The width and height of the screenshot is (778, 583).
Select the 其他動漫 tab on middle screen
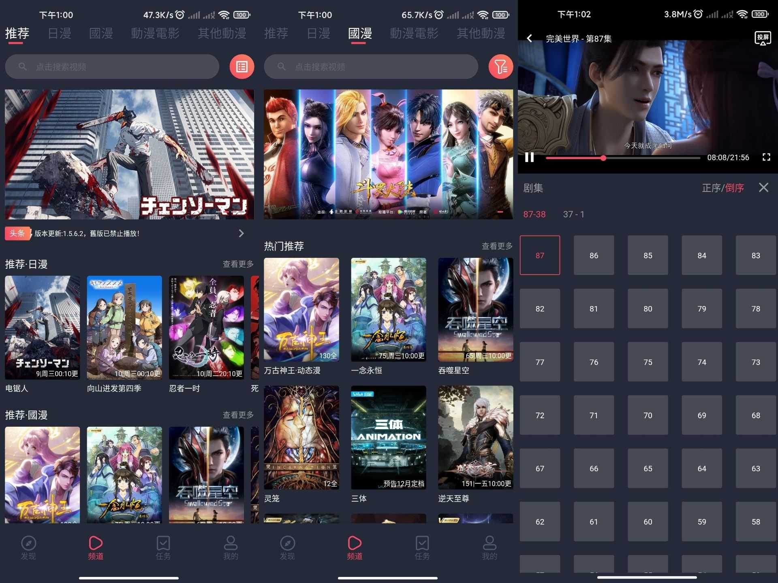coord(481,33)
